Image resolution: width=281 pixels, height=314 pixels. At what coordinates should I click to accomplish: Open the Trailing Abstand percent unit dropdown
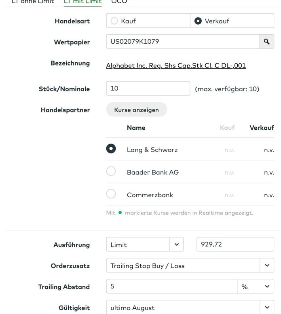coord(255,287)
